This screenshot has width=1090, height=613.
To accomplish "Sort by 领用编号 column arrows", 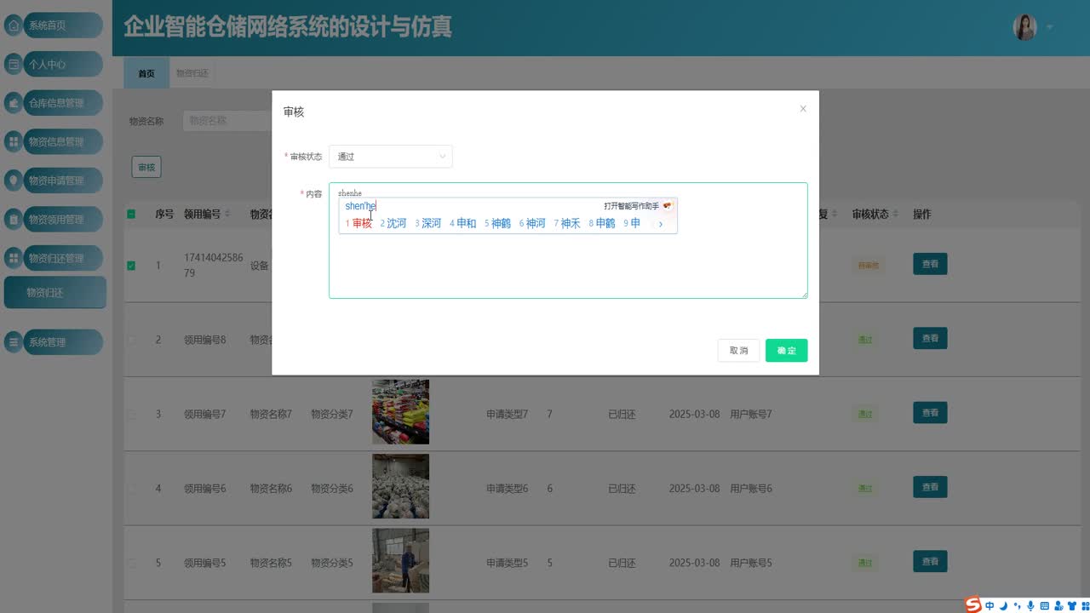I will coord(227,214).
